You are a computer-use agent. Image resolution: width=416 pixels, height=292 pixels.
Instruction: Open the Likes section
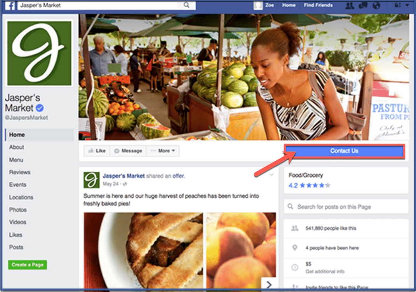click(x=16, y=235)
